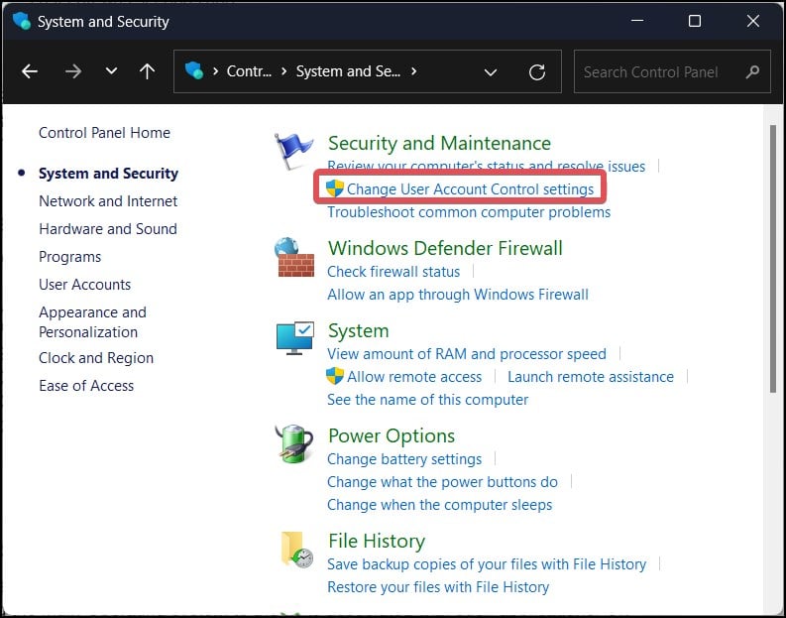Expand the address bar history dropdown
The image size is (786, 618).
tap(490, 71)
